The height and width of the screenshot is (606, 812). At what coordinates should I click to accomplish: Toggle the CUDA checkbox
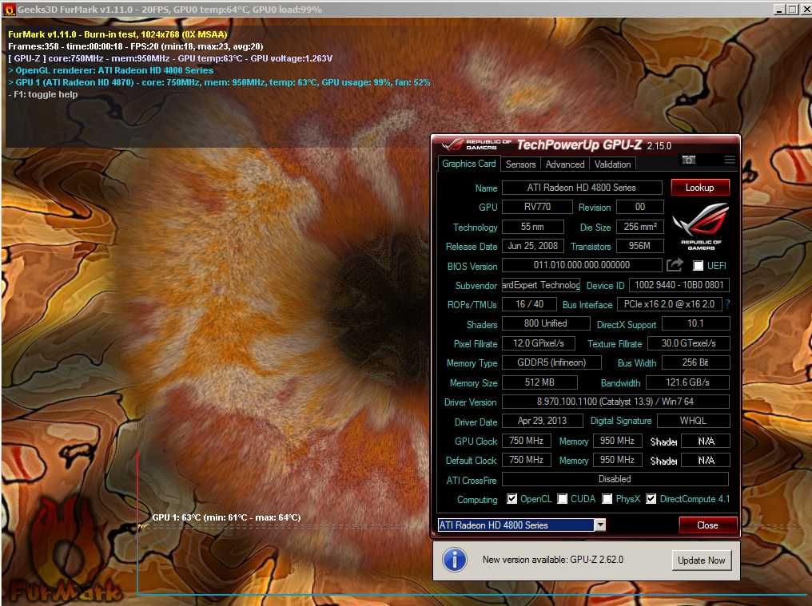point(562,498)
